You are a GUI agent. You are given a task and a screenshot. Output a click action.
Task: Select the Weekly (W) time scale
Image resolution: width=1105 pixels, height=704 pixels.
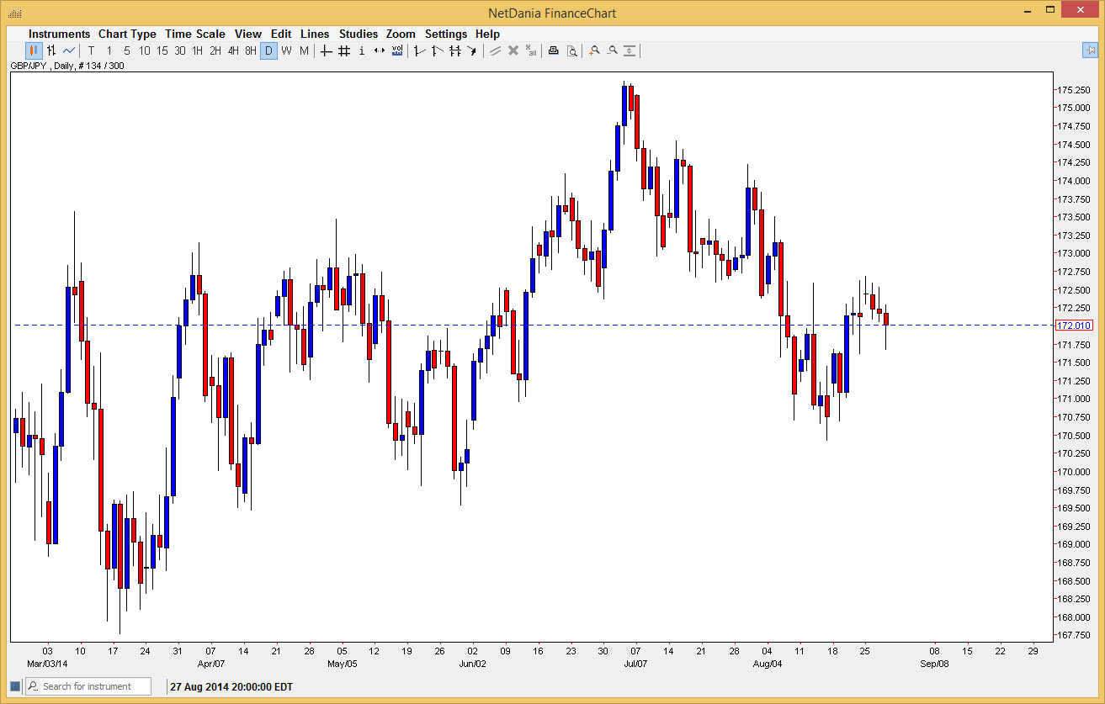286,51
